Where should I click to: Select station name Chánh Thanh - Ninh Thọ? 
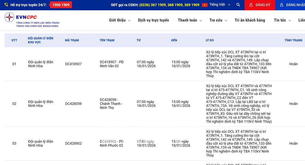111,104
